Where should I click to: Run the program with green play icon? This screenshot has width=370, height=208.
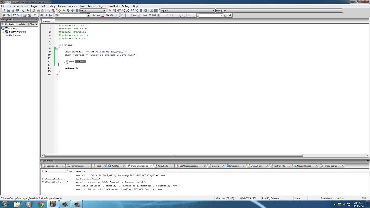pyautogui.click(x=64, y=11)
